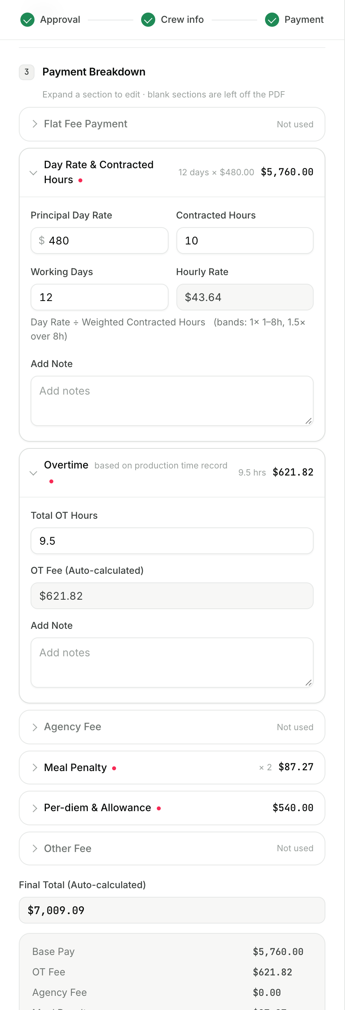Click the Agency Fee $0.00 summary value

[x=267, y=993]
